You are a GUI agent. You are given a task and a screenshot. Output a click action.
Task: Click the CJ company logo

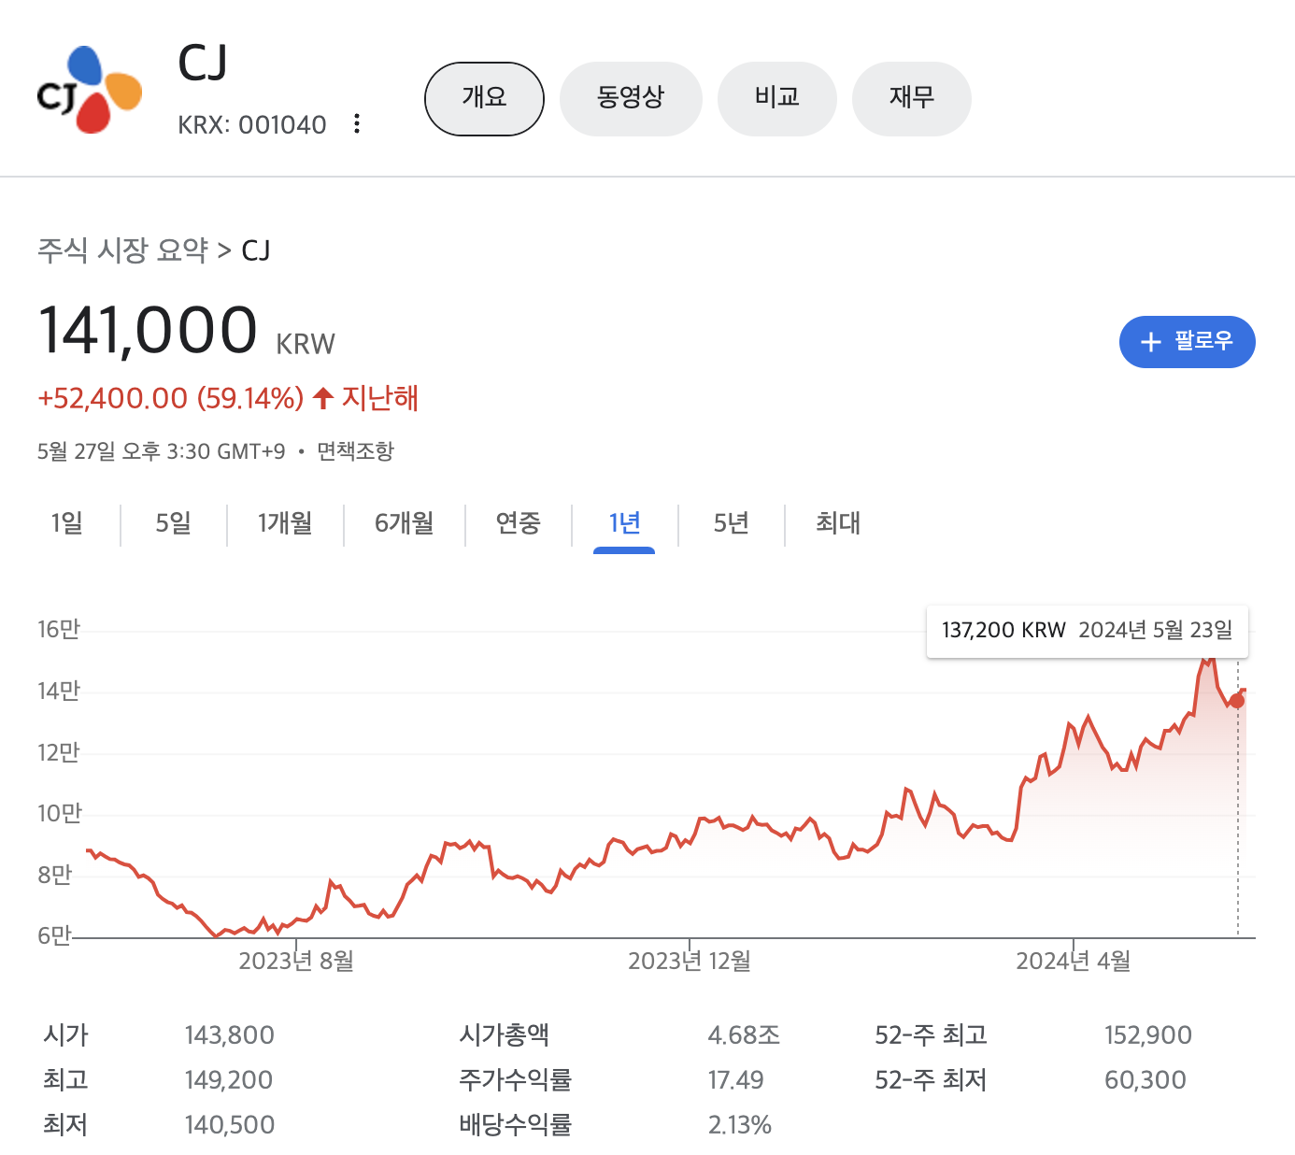coord(90,90)
